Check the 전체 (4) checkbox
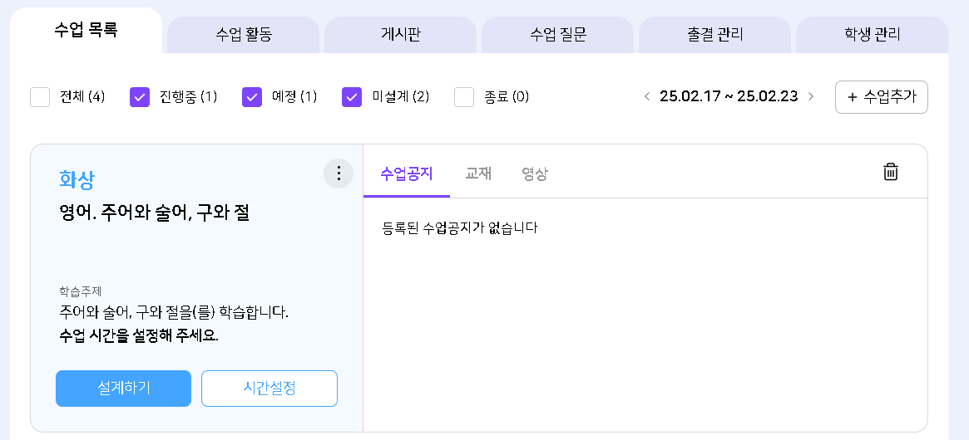 click(x=40, y=97)
